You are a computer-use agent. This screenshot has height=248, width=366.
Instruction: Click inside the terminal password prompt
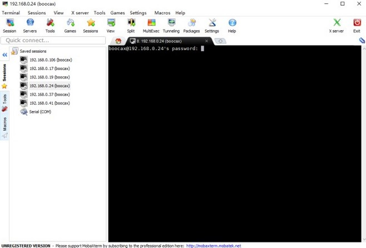[x=202, y=48]
